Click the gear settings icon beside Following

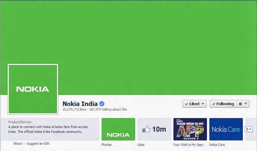pyautogui.click(x=240, y=104)
